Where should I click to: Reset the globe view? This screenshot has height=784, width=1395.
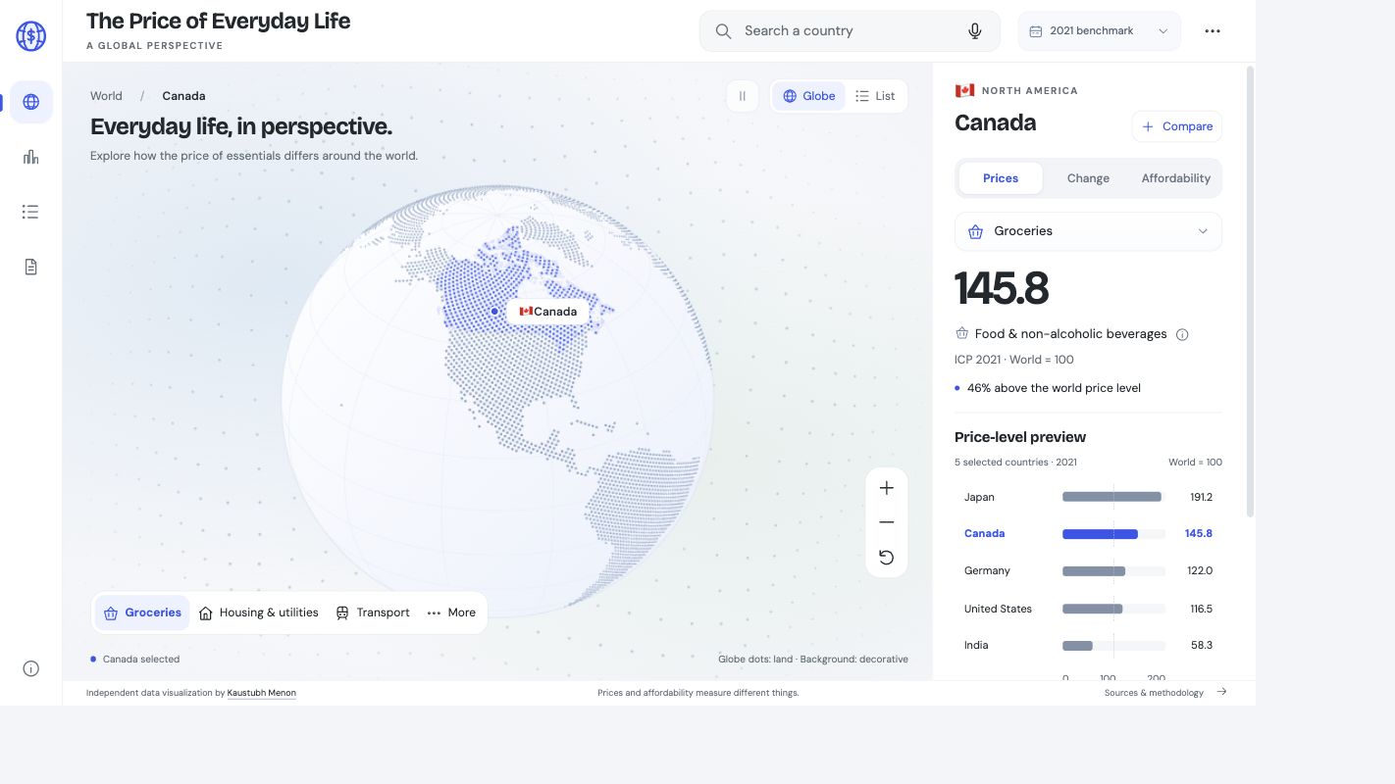coord(887,558)
